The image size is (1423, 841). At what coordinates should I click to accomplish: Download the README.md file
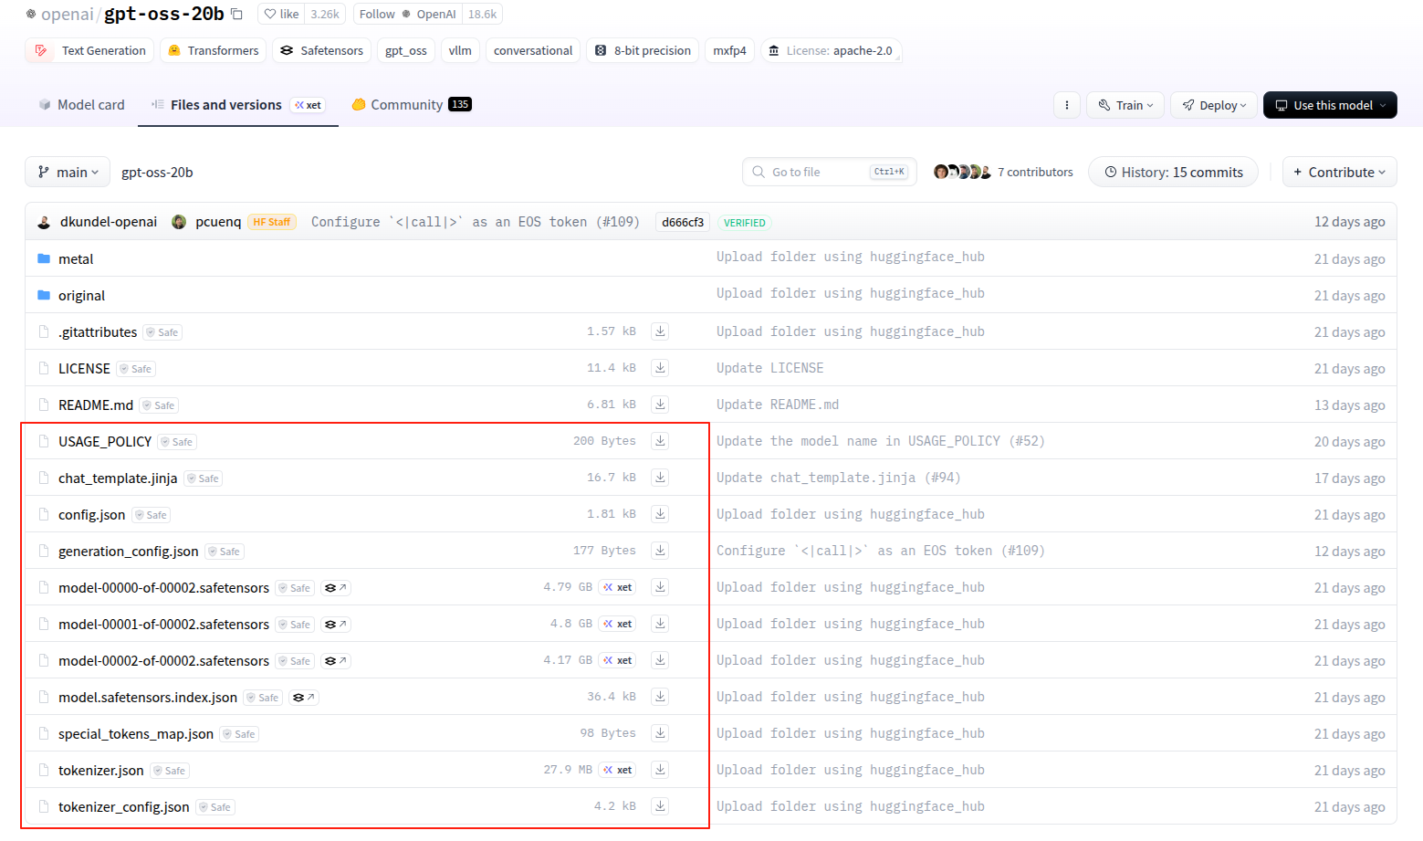(660, 405)
